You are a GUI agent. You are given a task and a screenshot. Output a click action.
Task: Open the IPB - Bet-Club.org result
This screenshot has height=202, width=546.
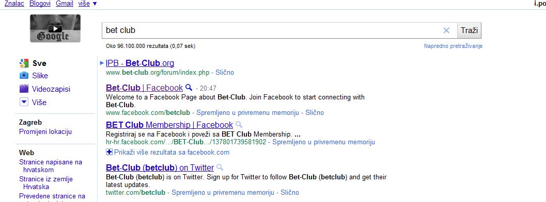coord(139,63)
